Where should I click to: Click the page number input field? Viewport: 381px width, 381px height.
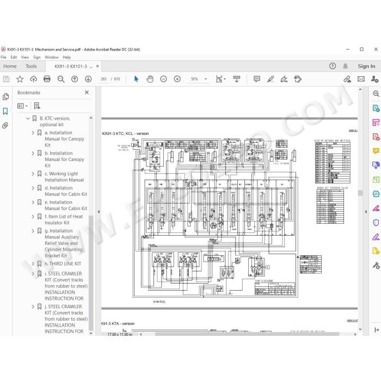tap(103, 79)
